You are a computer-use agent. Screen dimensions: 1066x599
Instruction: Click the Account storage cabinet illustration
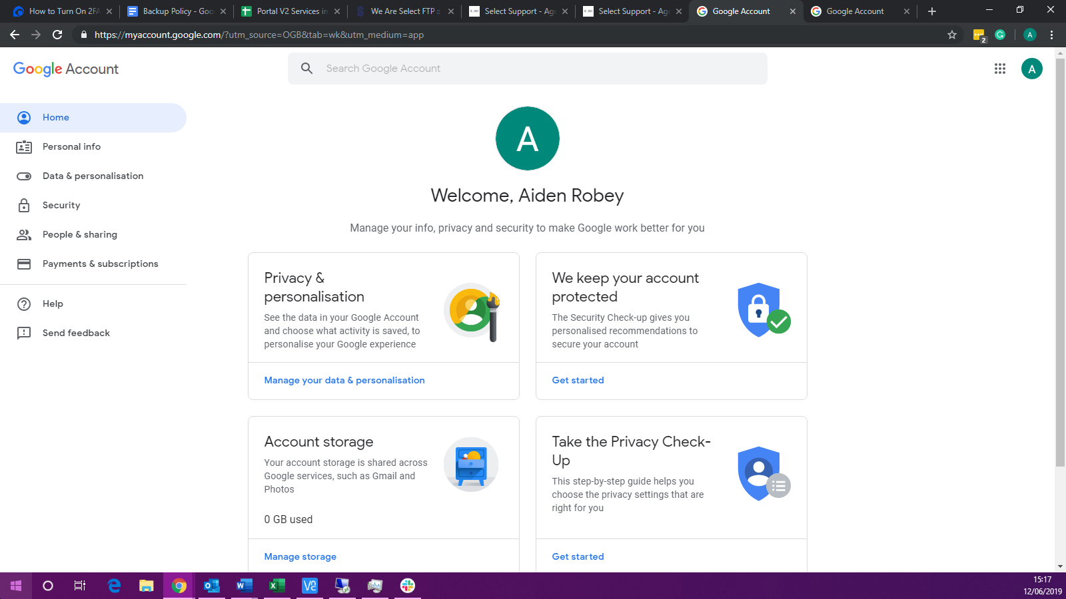point(471,465)
